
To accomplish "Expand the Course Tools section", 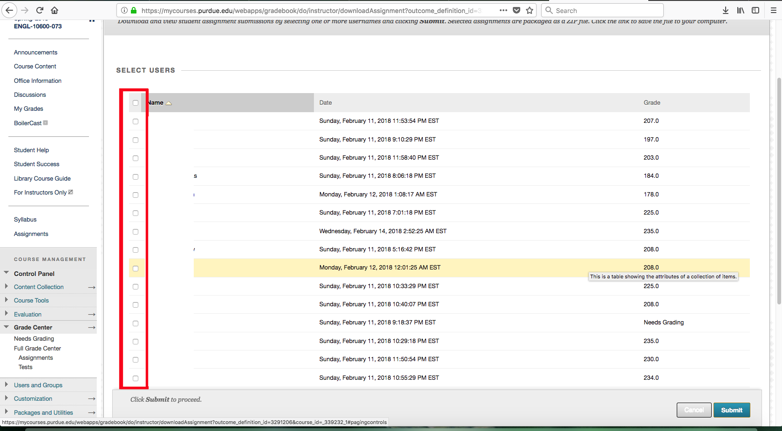I will click(x=7, y=300).
